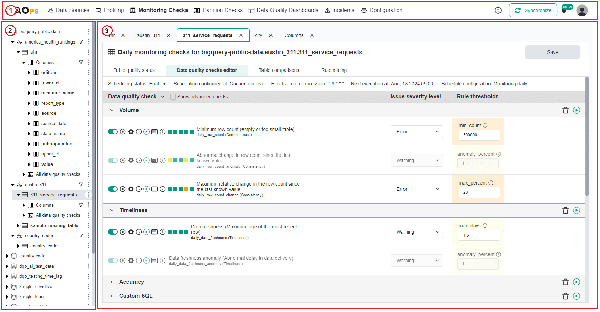Click the max_days value field
The height and width of the screenshot is (312, 600).
coord(479,235)
